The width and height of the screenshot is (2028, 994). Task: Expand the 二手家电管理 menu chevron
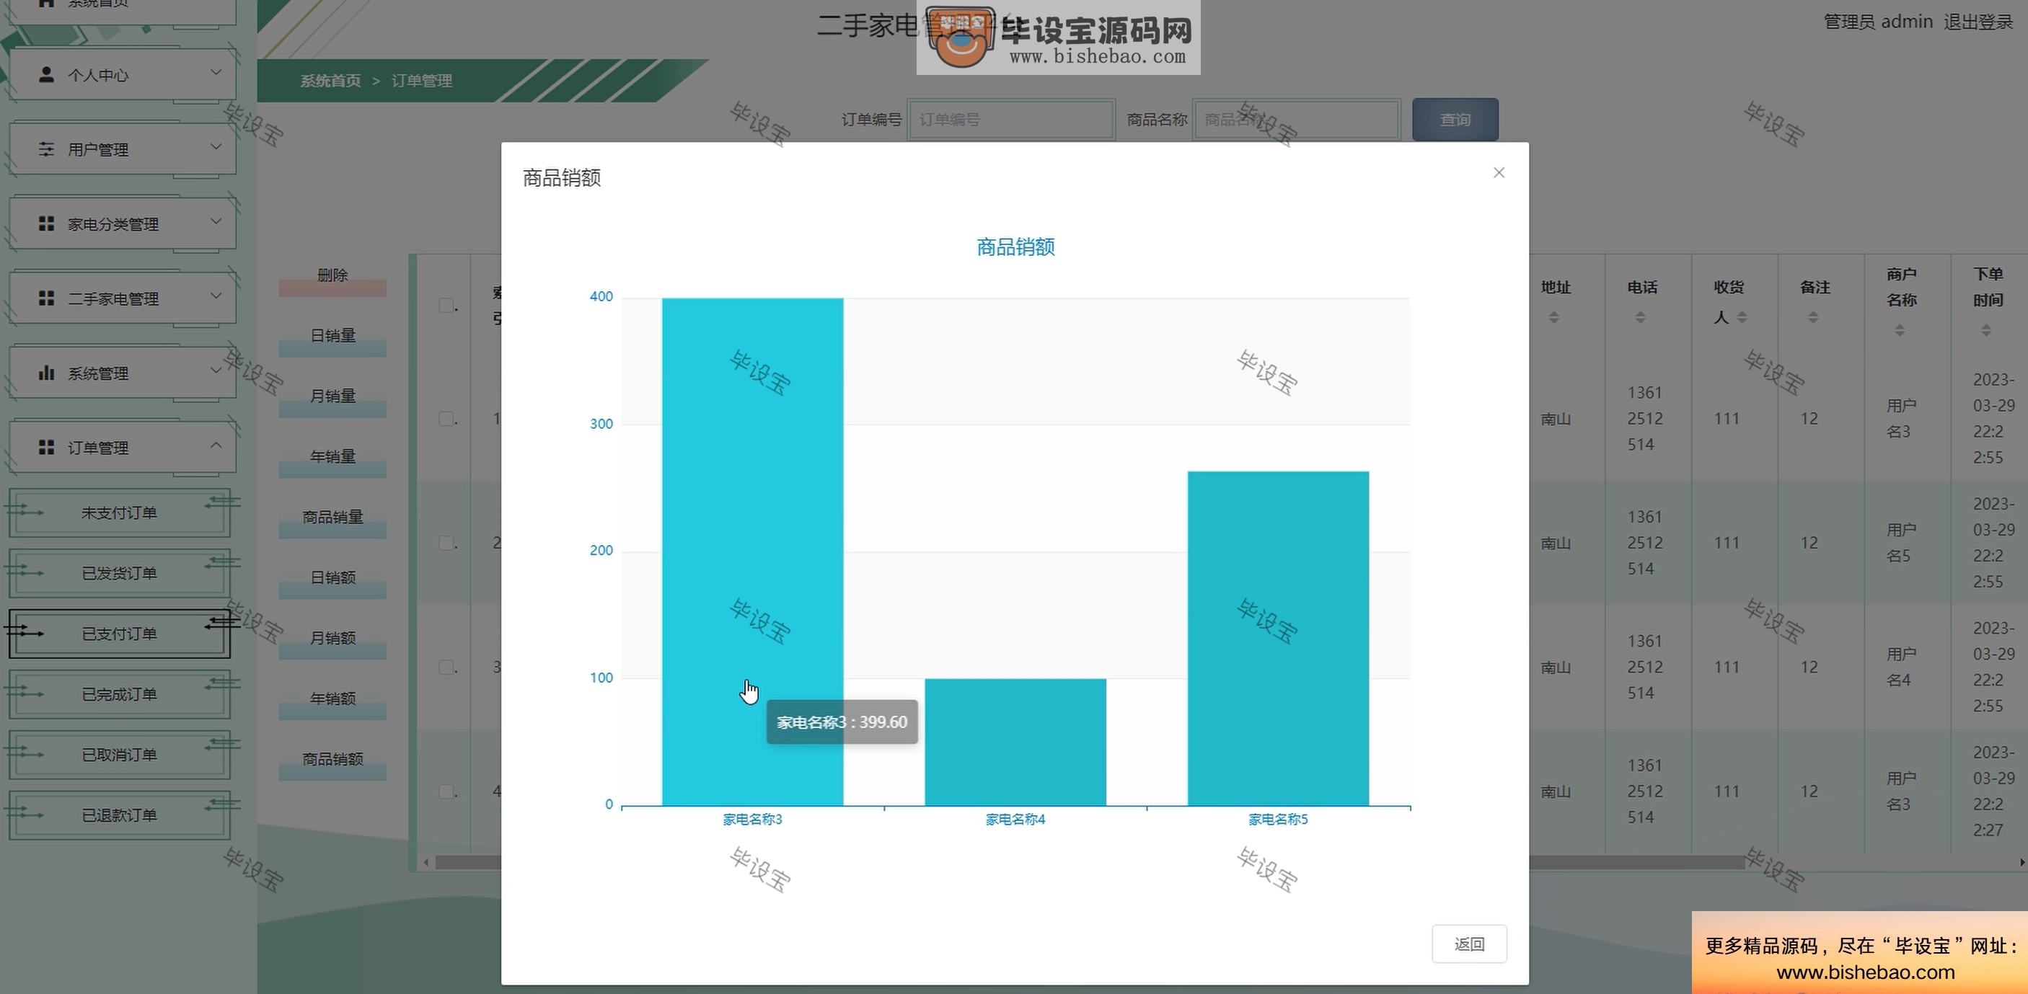(x=216, y=295)
